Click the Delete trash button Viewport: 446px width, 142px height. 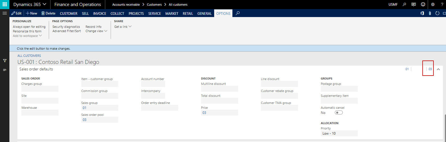click(x=48, y=13)
